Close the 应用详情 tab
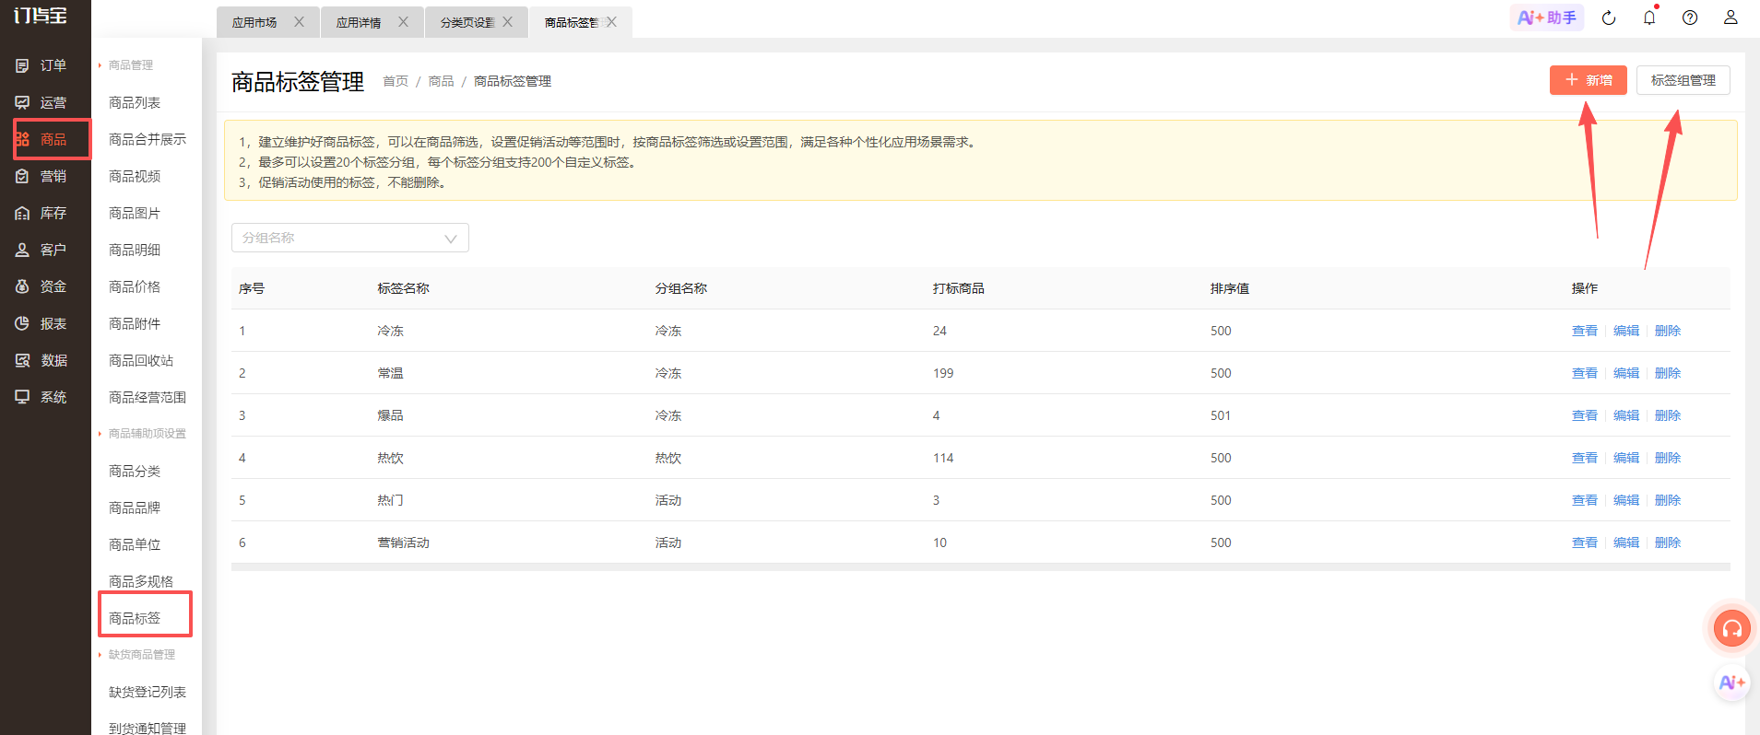 coord(403,22)
